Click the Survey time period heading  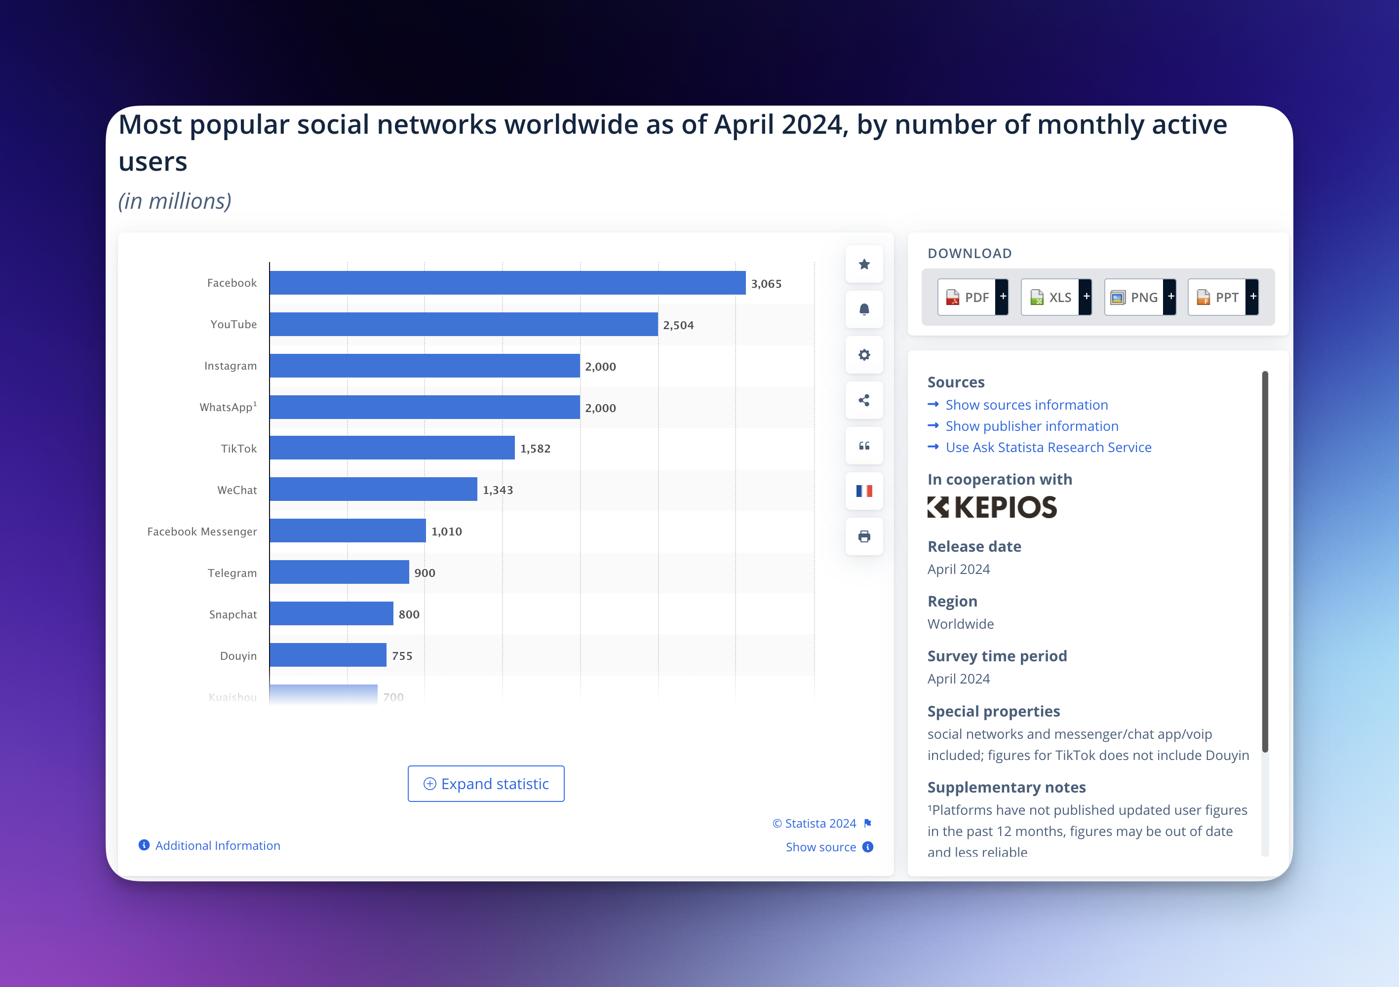(x=997, y=656)
